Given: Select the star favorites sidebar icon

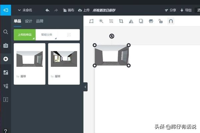Looking at the screenshot, I should pos(6,59).
